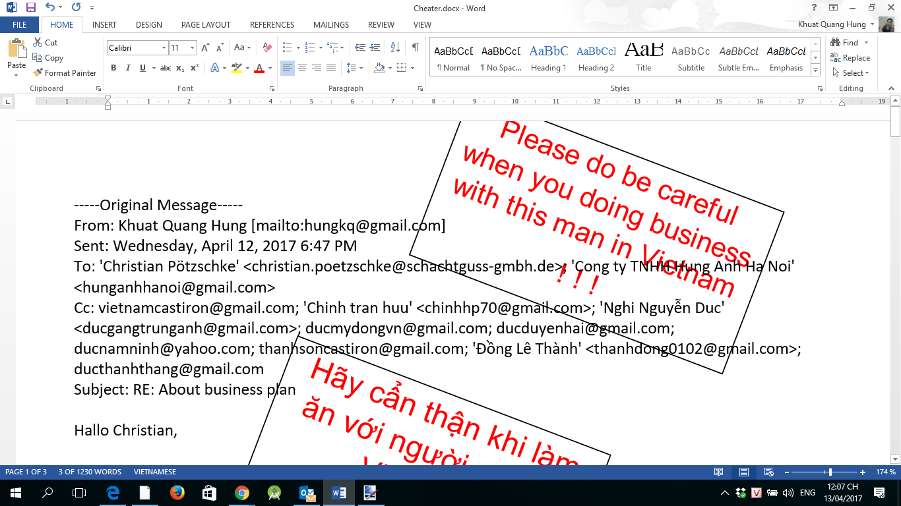The image size is (901, 506).
Task: Switch to the DESIGN tab
Action: 149,25
